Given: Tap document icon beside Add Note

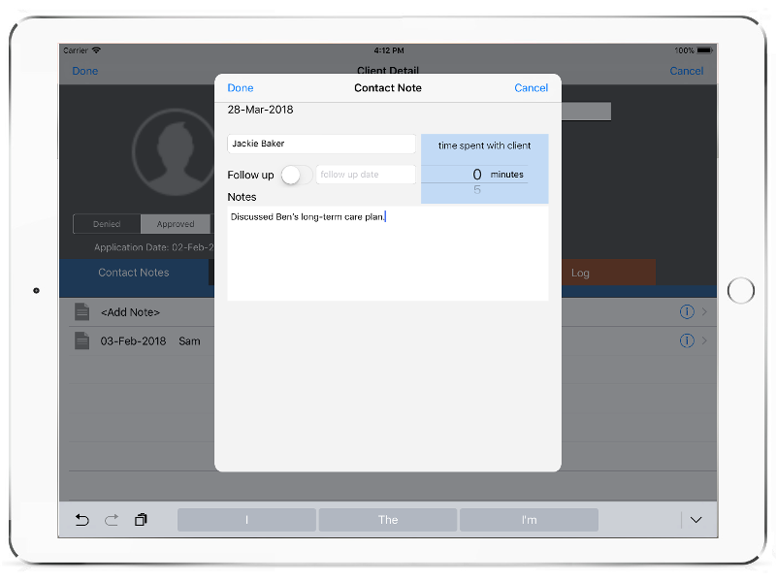Looking at the screenshot, I should click(82, 311).
